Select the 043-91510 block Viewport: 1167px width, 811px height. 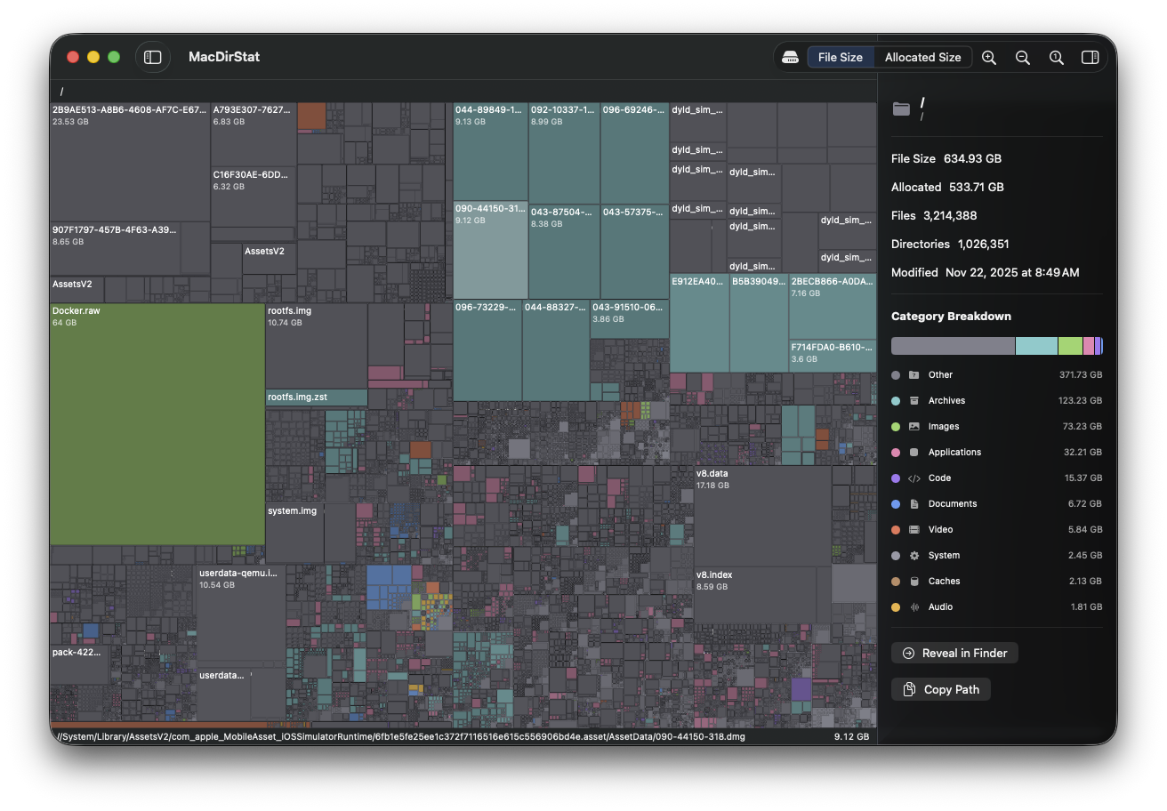click(x=630, y=319)
